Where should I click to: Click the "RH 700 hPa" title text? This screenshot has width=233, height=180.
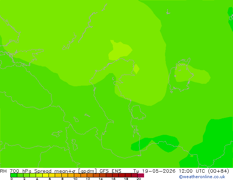pos(15,171)
